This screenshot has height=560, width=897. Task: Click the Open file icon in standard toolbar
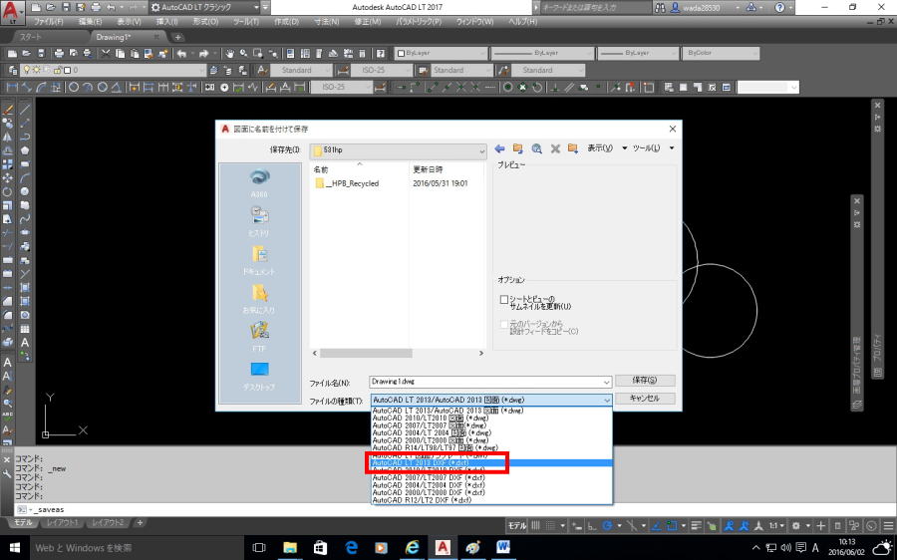pos(26,53)
